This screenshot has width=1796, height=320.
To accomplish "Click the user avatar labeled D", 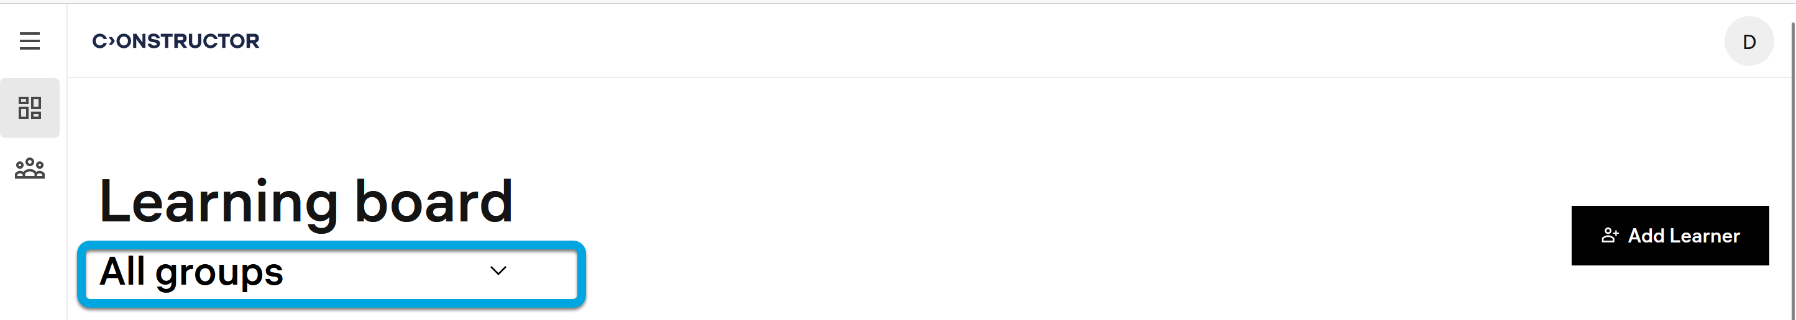I will pos(1748,42).
